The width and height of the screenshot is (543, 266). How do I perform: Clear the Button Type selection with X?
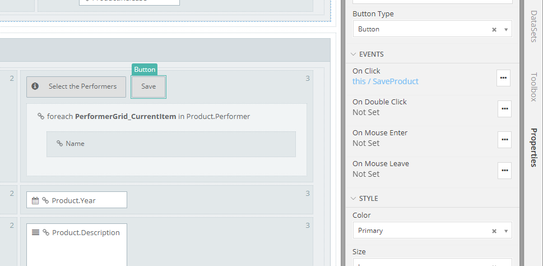(x=494, y=29)
